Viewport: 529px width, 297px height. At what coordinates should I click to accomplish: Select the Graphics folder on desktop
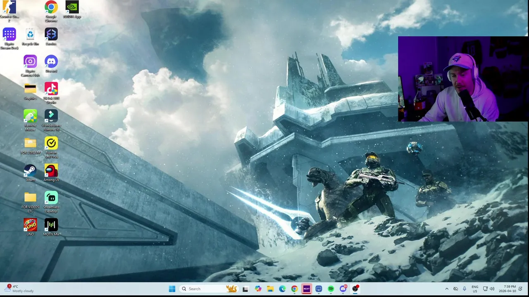pyautogui.click(x=30, y=91)
